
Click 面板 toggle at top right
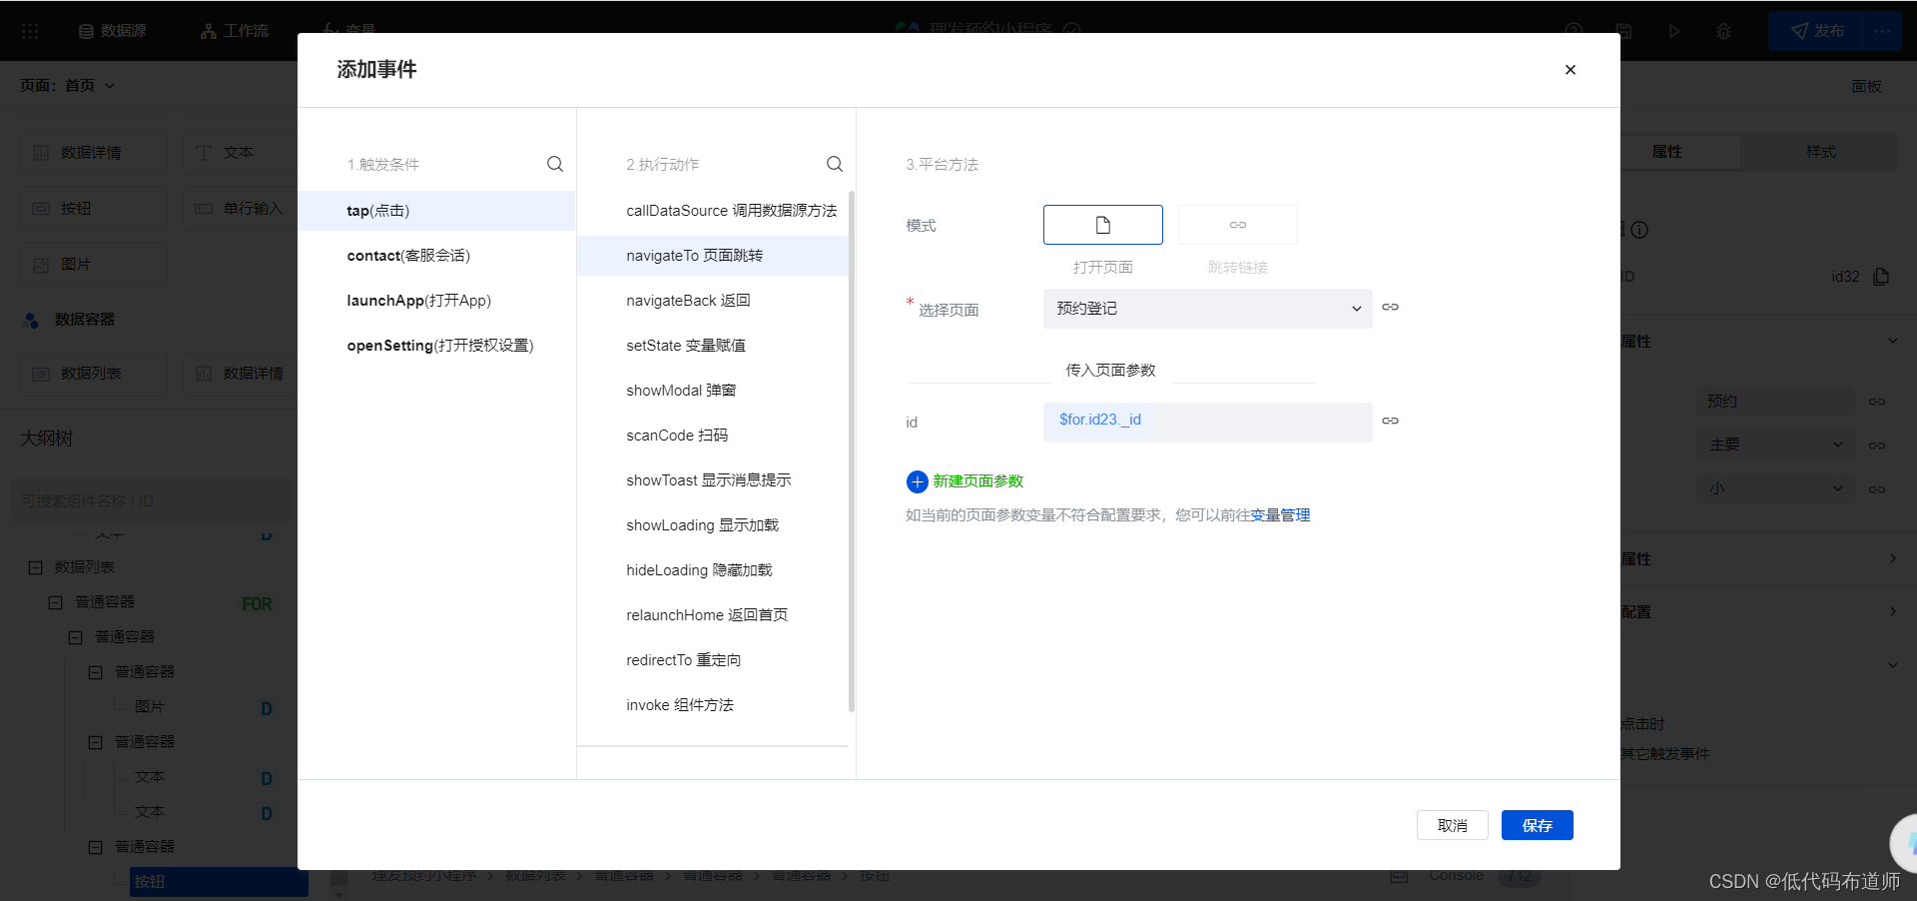1866,87
